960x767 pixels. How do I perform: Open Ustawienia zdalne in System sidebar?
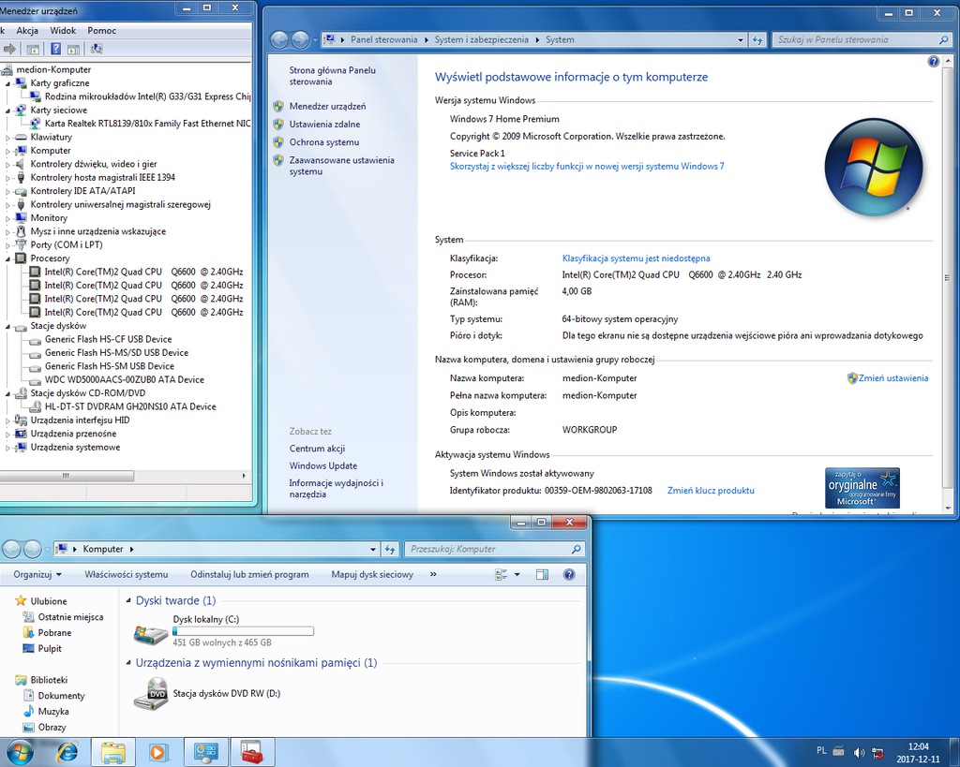[x=324, y=125]
